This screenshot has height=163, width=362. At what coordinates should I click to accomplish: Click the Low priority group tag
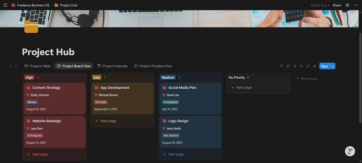(97, 77)
